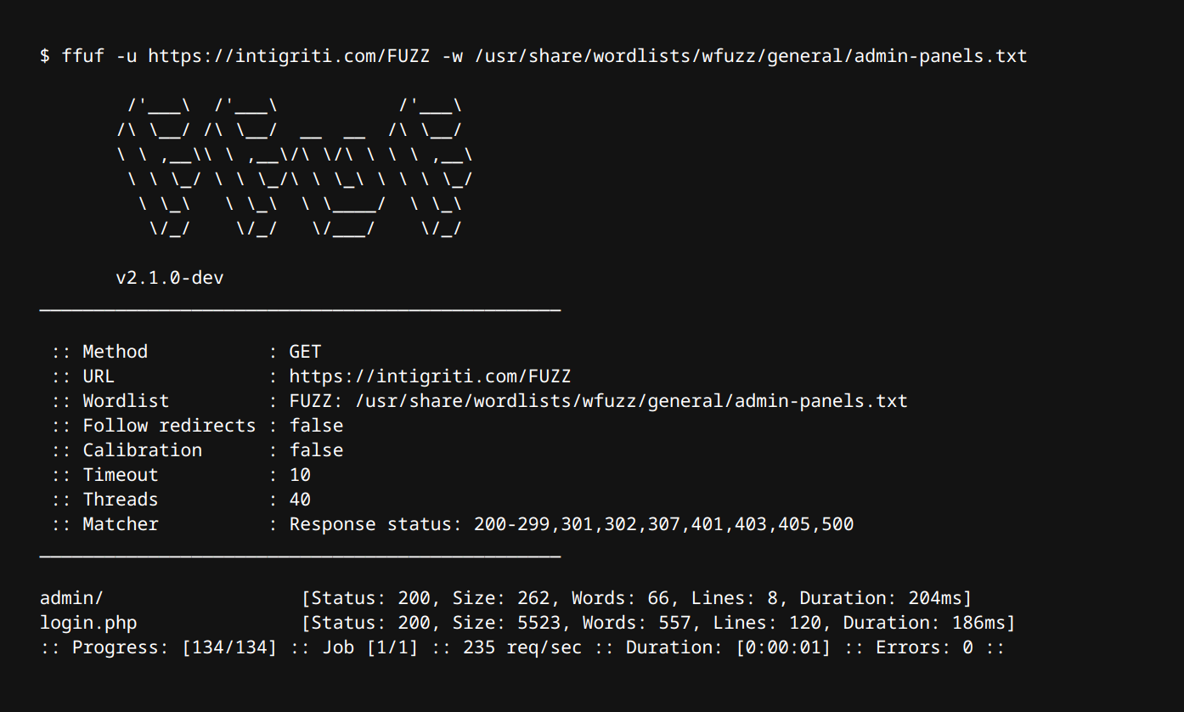The height and width of the screenshot is (712, 1184).
Task: Click the Calibration false value
Action: [x=316, y=450]
